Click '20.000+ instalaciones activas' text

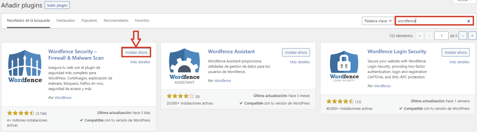[x=190, y=103]
